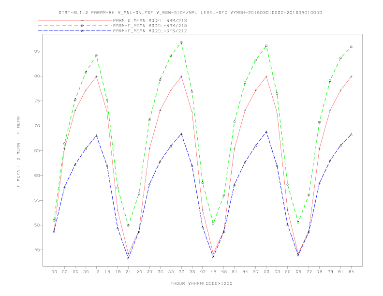
Task: Click the y-axis tick label 75
Action: point(37,101)
